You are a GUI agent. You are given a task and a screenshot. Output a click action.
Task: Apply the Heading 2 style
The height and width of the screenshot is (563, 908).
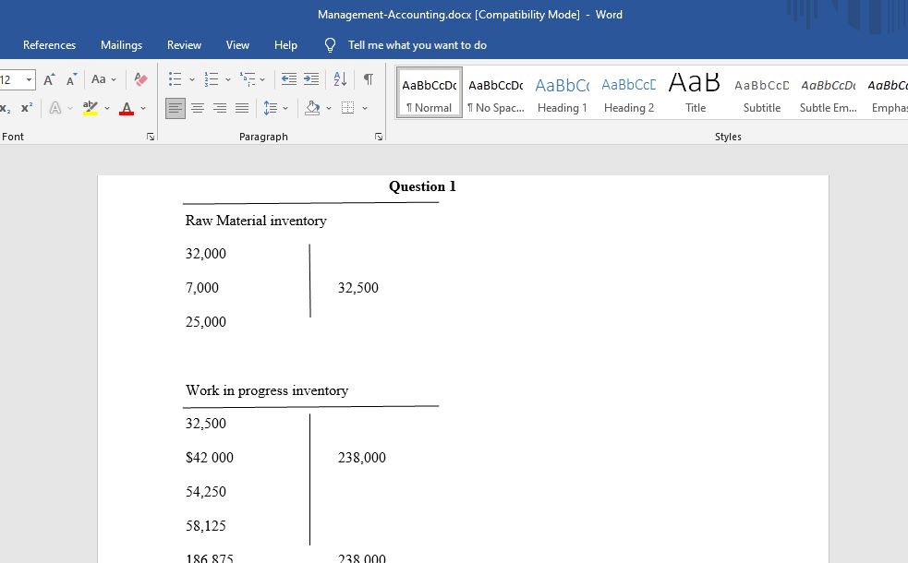point(629,92)
